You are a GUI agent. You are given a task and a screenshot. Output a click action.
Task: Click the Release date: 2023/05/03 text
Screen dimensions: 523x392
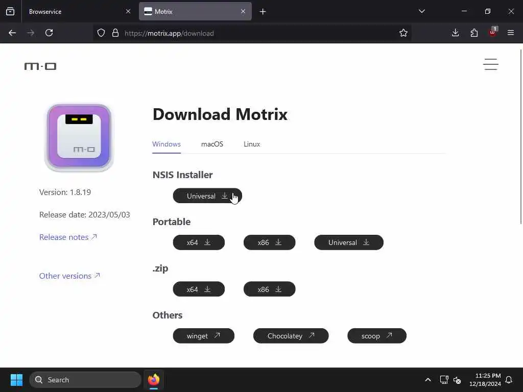pyautogui.click(x=85, y=215)
